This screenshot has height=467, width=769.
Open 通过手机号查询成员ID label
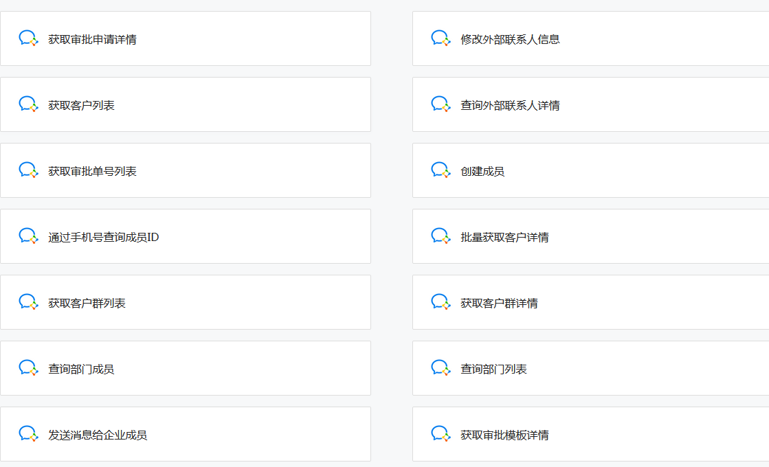pyautogui.click(x=104, y=237)
